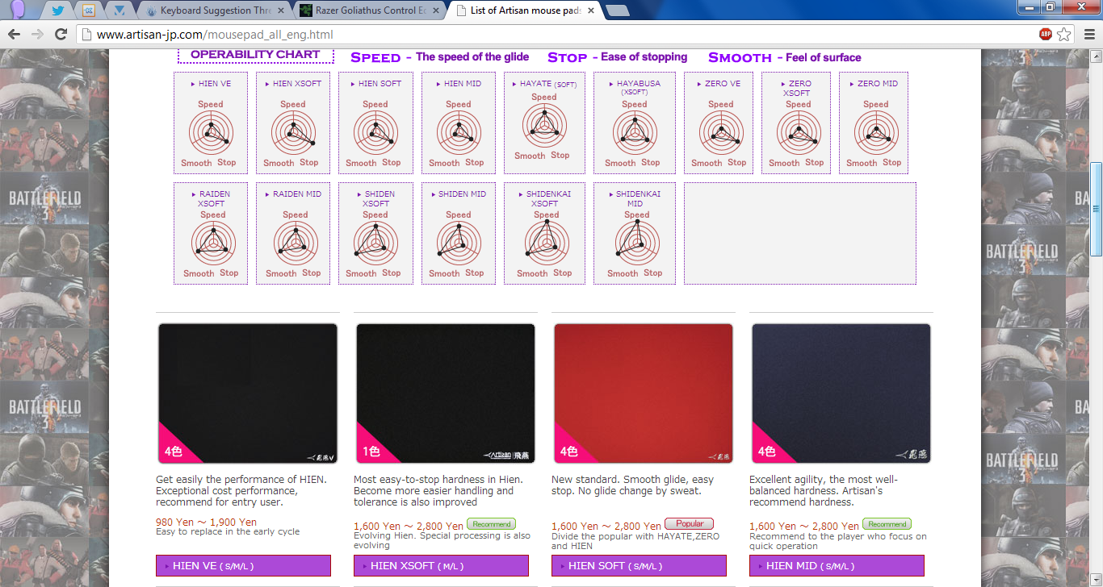The image size is (1103, 587).
Task: Open the red HIEN SOFT mousepad thumbnail
Action: pos(643,393)
